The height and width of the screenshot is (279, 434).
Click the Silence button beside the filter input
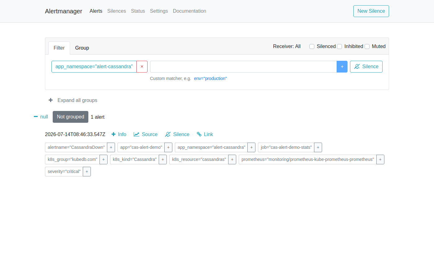click(366, 67)
